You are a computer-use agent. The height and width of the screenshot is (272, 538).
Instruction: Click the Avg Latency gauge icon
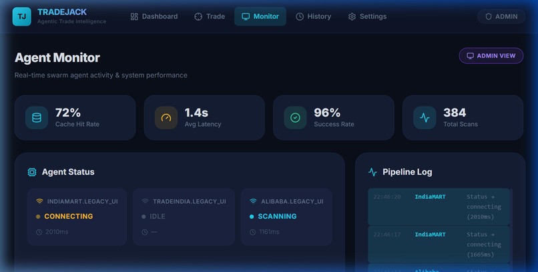pos(166,118)
